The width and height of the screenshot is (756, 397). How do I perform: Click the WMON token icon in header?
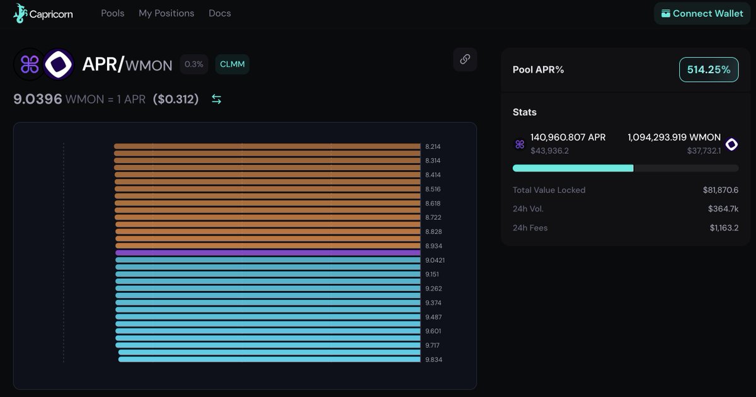[x=59, y=64]
